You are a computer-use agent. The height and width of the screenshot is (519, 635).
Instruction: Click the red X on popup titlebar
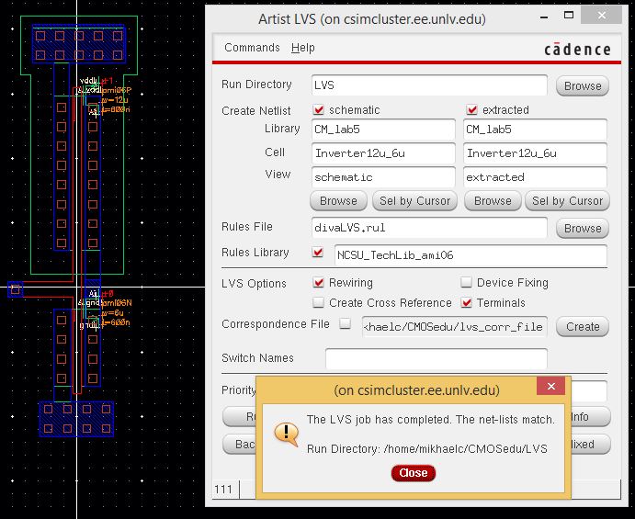coord(550,387)
